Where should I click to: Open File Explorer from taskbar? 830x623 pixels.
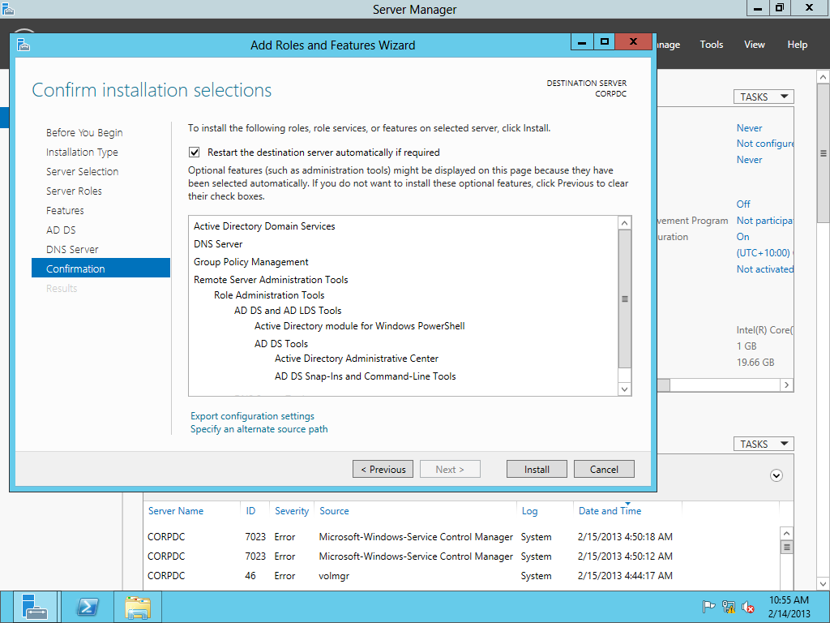point(137,606)
